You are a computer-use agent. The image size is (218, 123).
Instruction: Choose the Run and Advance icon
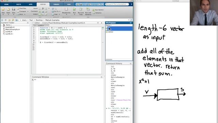pyautogui.click(x=88, y=9)
